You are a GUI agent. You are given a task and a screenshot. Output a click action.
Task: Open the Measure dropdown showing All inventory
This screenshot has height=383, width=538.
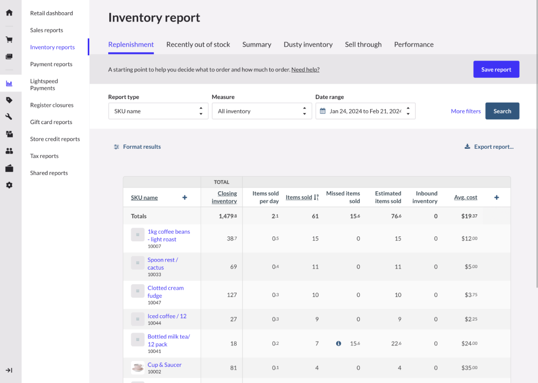tap(261, 111)
